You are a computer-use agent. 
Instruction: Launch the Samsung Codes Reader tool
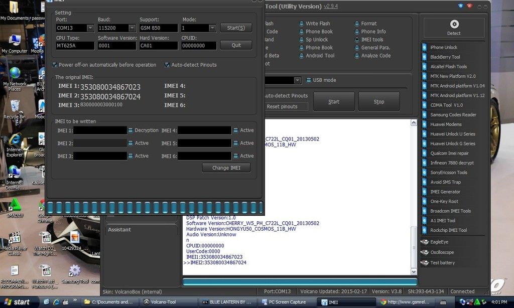coord(452,115)
